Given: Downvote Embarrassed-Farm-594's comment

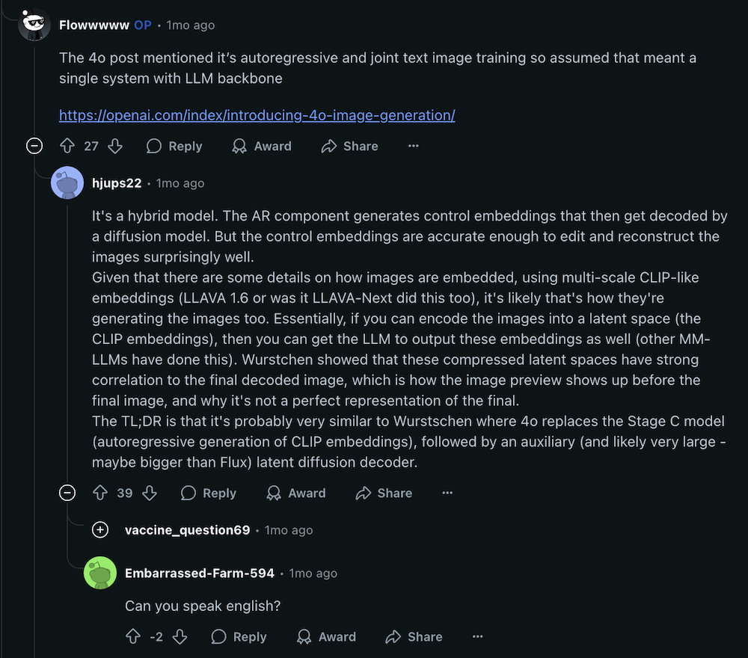Looking at the screenshot, I should 180,636.
